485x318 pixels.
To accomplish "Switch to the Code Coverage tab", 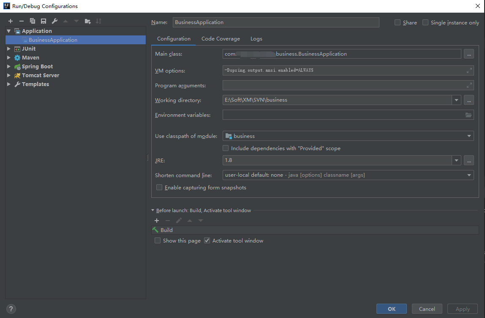I will click(221, 39).
